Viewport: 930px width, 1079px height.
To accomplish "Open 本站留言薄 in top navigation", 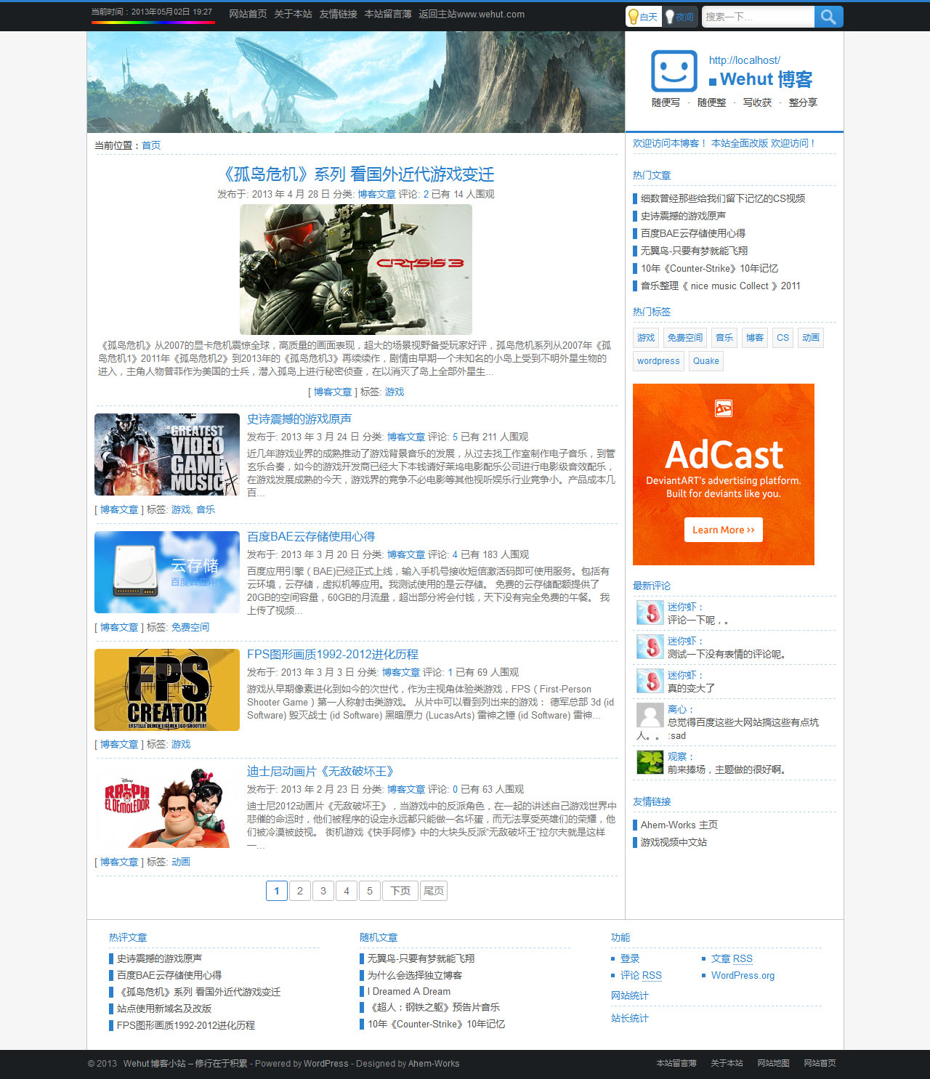I will 388,14.
